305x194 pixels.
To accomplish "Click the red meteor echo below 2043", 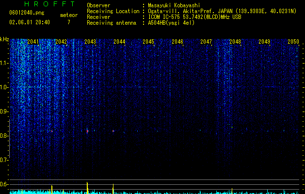I will tap(88, 131).
